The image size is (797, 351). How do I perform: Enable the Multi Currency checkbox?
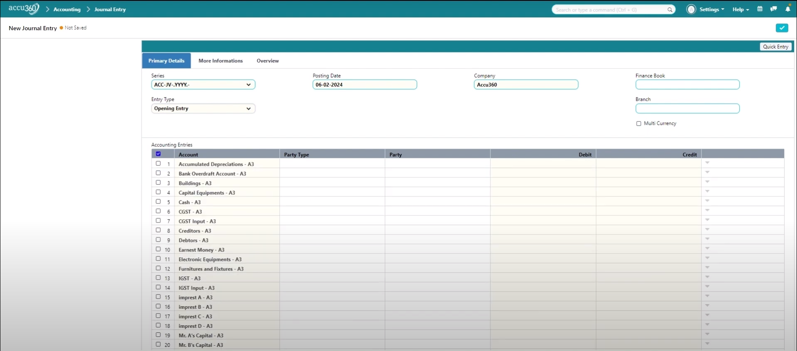click(638, 123)
